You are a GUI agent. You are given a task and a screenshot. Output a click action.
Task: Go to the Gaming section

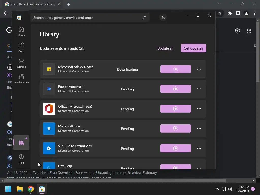tap(21, 63)
